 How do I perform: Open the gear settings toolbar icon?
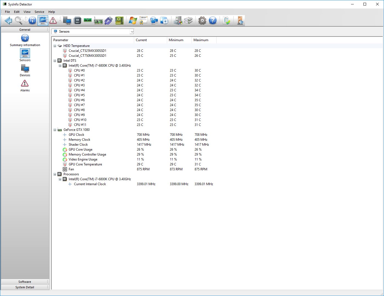pos(202,21)
